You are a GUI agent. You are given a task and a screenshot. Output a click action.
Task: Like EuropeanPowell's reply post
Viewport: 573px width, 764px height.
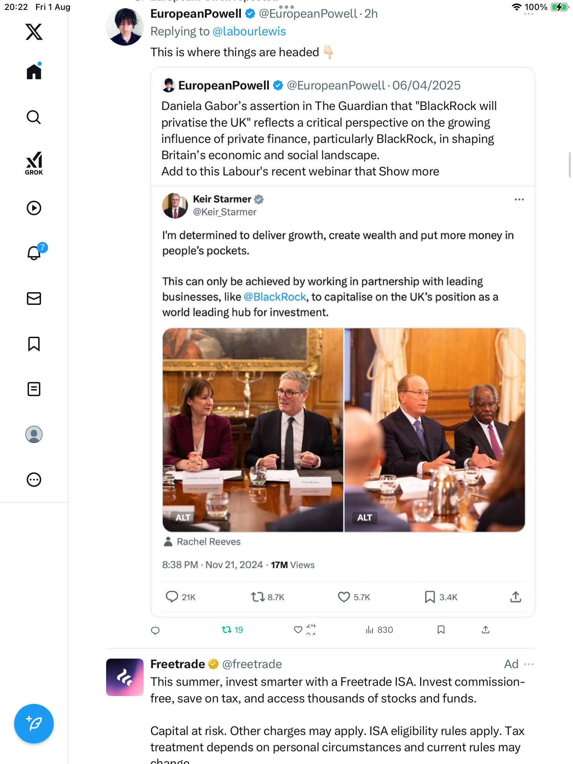[x=298, y=630]
